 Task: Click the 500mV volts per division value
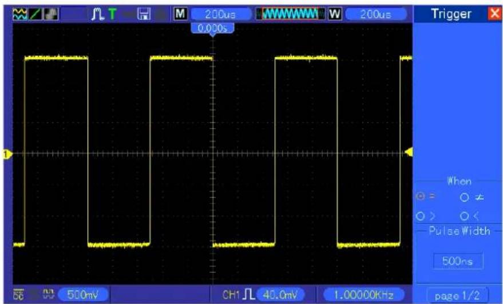point(83,294)
